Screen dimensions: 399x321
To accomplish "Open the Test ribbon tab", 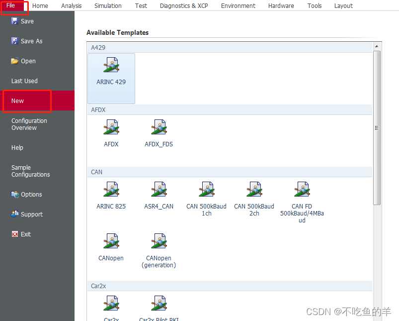I will click(141, 5).
